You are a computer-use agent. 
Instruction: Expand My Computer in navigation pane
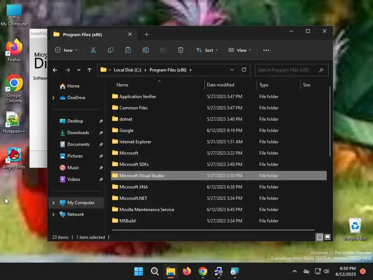[x=53, y=203]
